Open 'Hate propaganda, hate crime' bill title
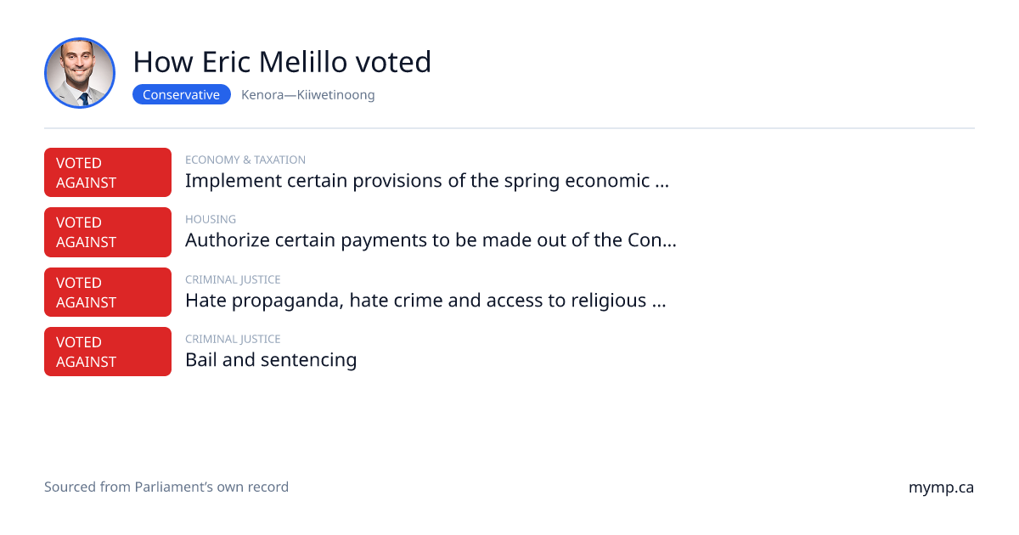 [425, 301]
